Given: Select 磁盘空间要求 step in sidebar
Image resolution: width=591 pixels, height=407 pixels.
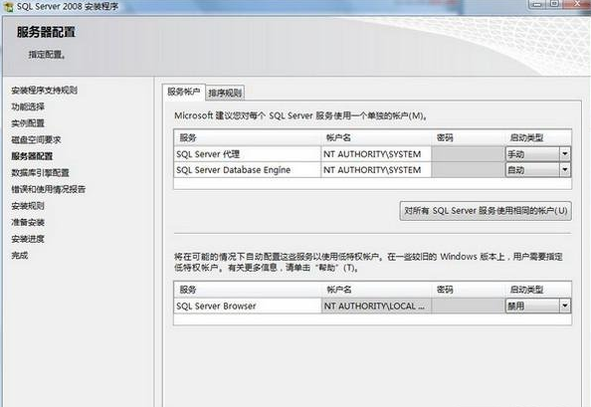Looking at the screenshot, I should (x=36, y=139).
